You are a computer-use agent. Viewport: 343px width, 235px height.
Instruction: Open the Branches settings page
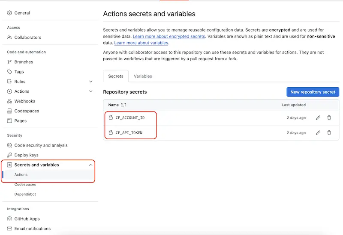click(24, 62)
